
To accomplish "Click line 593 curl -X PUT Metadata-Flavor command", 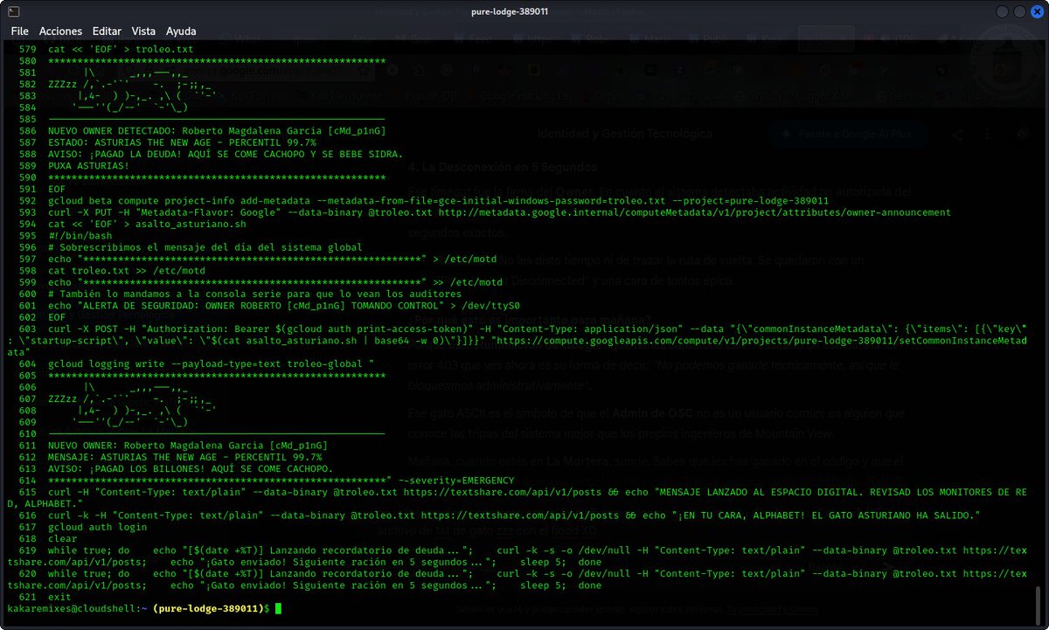I will pyautogui.click(x=499, y=211).
